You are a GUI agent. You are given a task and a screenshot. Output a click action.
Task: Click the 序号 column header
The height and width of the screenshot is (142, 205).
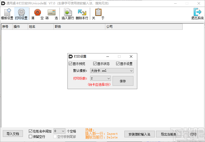tap(7, 27)
